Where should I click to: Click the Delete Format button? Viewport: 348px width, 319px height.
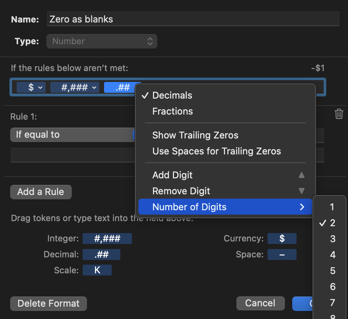[49, 303]
